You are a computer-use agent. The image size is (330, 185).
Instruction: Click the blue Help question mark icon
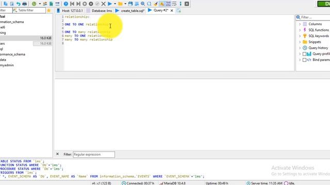66,4
